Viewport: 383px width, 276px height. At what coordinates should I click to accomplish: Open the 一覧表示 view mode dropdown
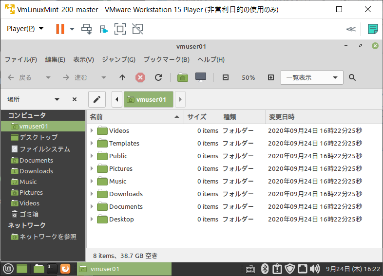coord(312,77)
